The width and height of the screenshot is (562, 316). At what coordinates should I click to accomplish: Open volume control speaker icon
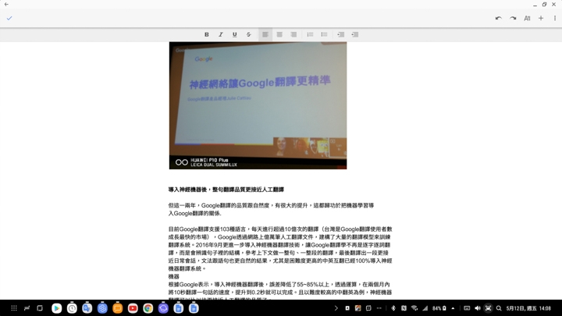click(x=478, y=308)
